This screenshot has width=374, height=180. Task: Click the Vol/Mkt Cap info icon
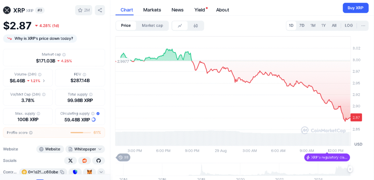tap(44, 94)
